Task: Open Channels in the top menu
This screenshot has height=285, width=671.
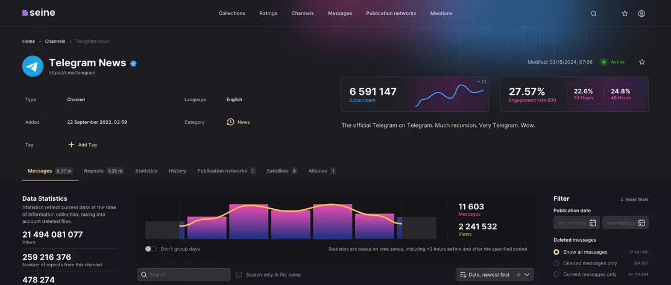Action: (x=303, y=13)
